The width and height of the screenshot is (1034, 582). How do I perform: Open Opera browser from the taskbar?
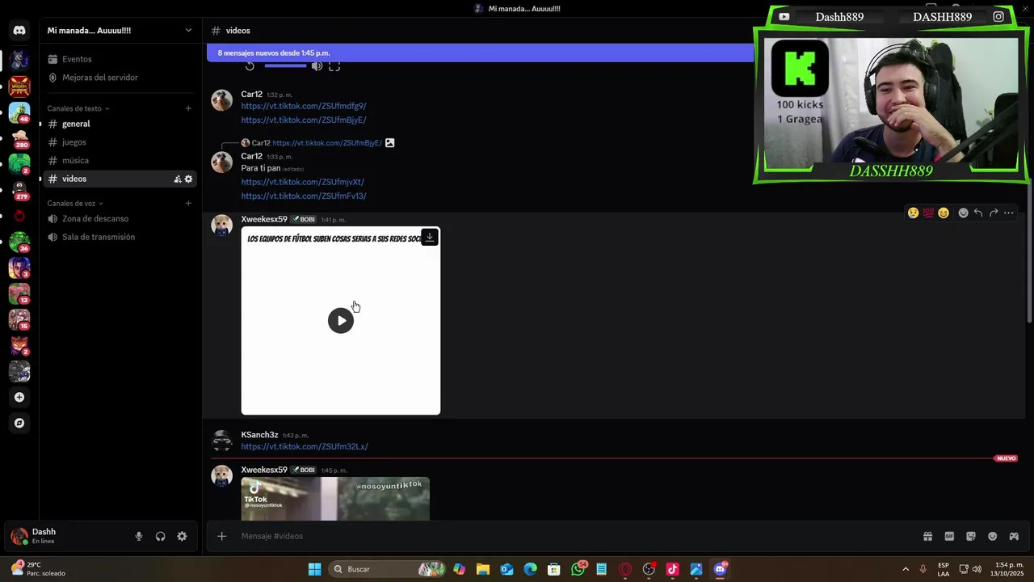(x=624, y=569)
